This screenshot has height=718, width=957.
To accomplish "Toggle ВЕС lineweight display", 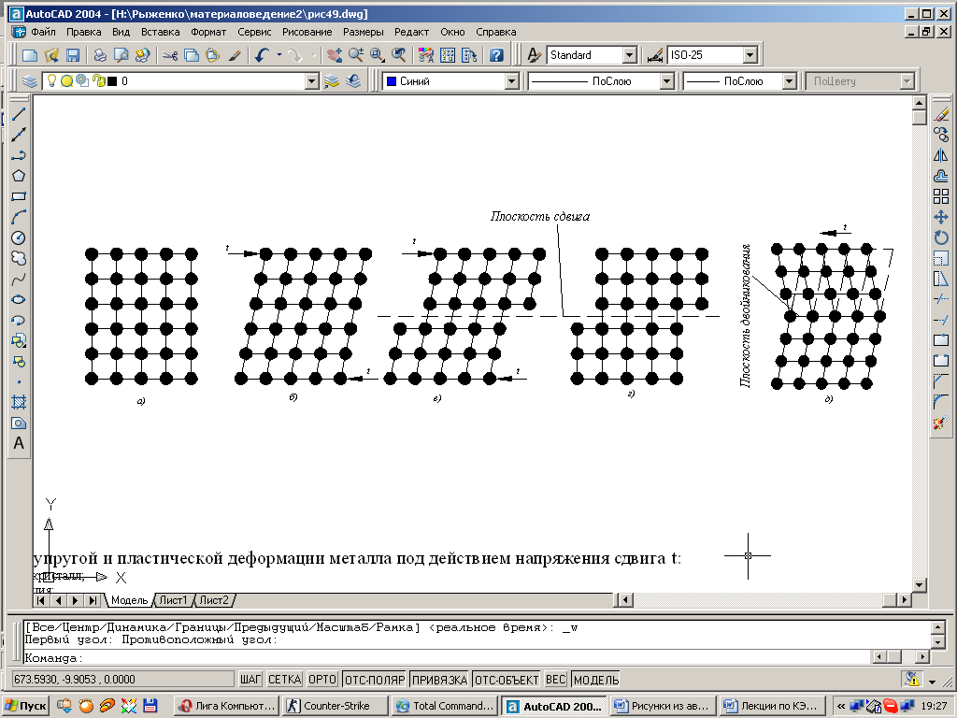I will tap(555, 680).
